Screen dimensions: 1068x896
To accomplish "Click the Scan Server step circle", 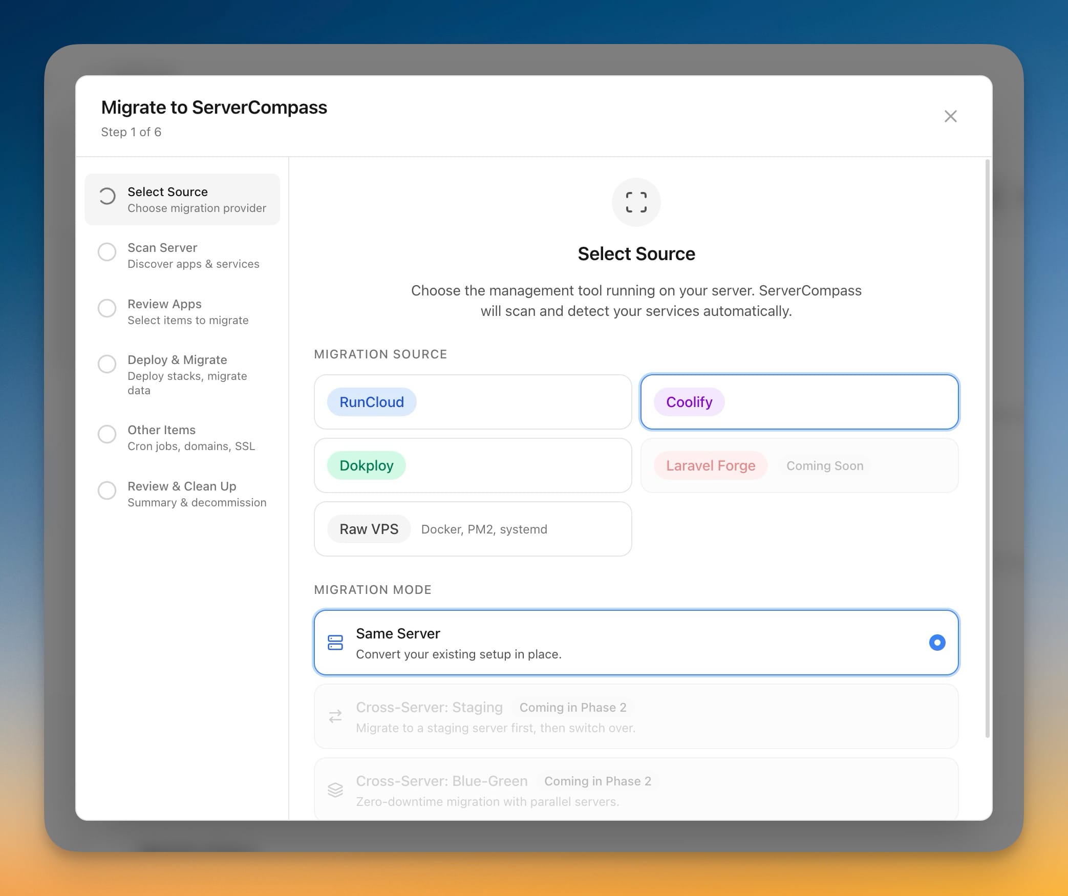I will pyautogui.click(x=107, y=252).
